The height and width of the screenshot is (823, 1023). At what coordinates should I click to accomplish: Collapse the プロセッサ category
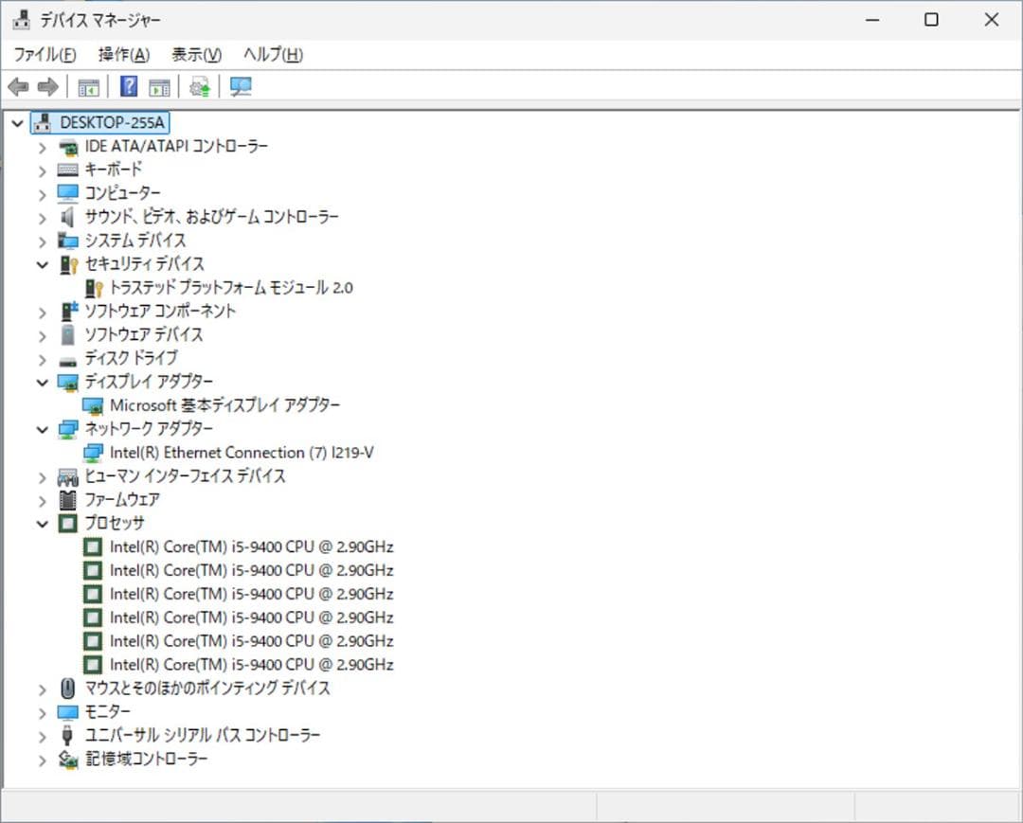[42, 523]
